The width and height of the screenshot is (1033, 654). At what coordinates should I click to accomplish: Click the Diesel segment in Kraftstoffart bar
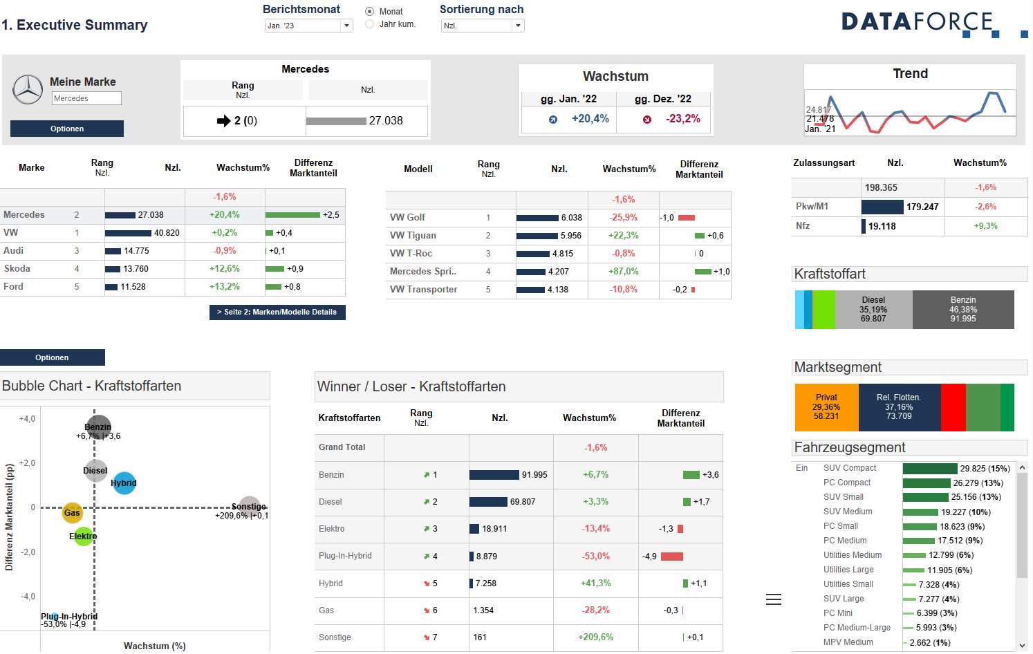pyautogui.click(x=873, y=309)
